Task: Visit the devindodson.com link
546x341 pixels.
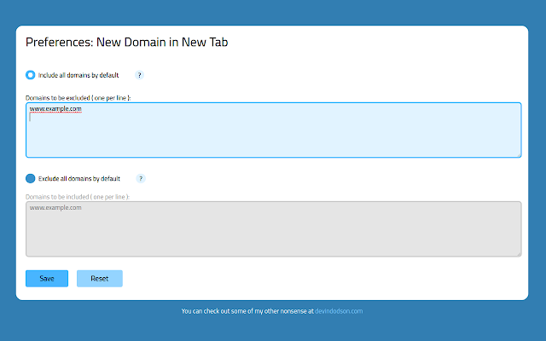Action: click(339, 311)
